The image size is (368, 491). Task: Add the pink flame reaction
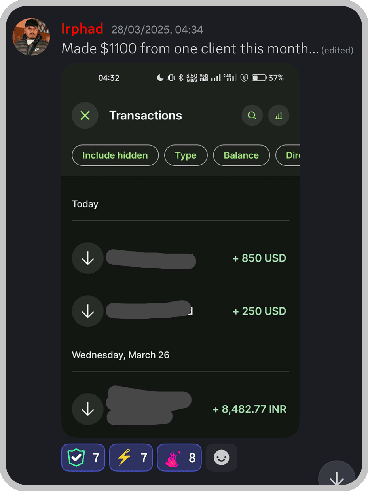[179, 457]
